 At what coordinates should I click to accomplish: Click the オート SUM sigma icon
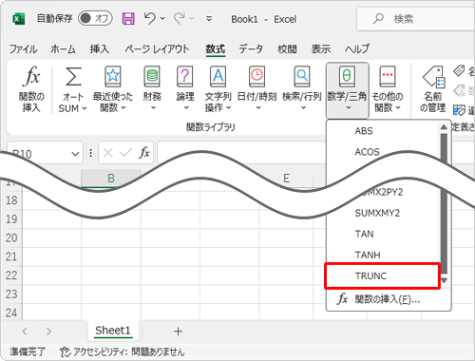coord(73,76)
